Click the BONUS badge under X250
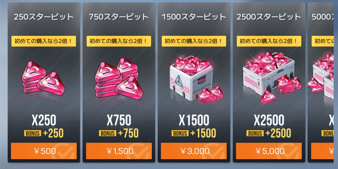Viewport: 338px width, 169px height. pyautogui.click(x=33, y=134)
